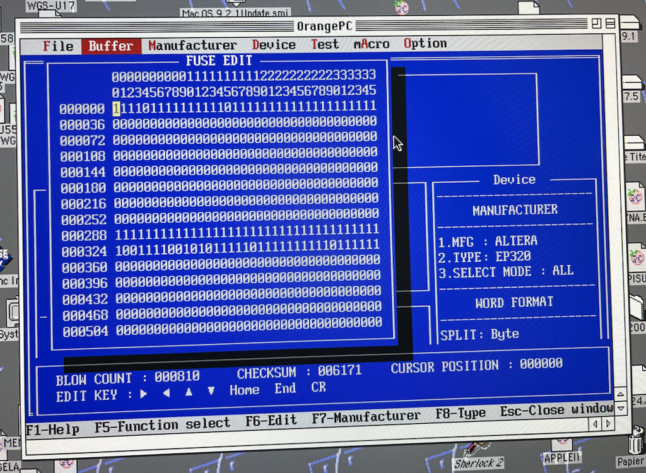Click Esc-Close window in the status bar

(556, 410)
